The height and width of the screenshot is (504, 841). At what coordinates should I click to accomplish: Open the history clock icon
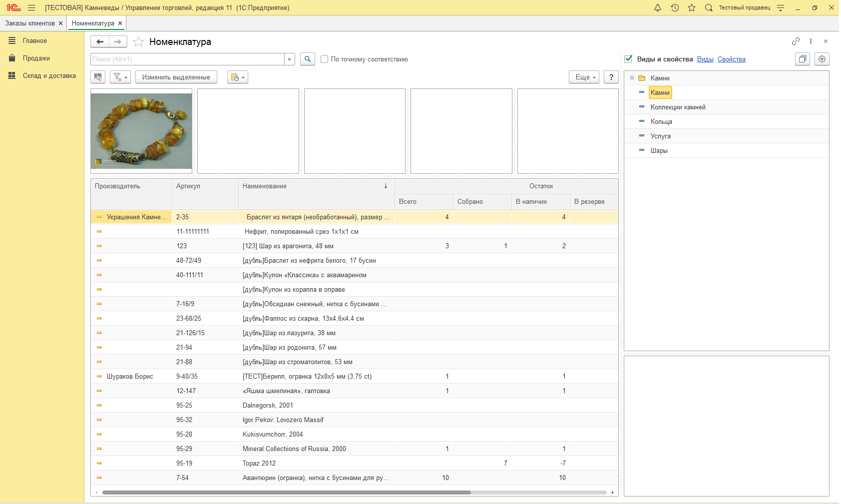(675, 7)
